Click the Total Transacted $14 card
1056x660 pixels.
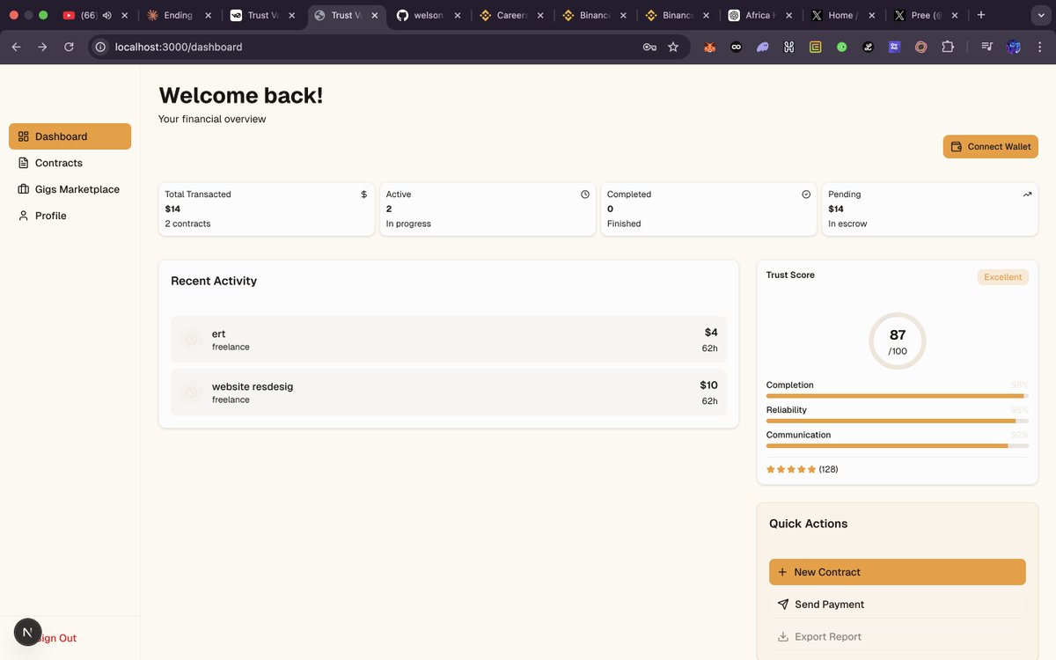tap(267, 209)
